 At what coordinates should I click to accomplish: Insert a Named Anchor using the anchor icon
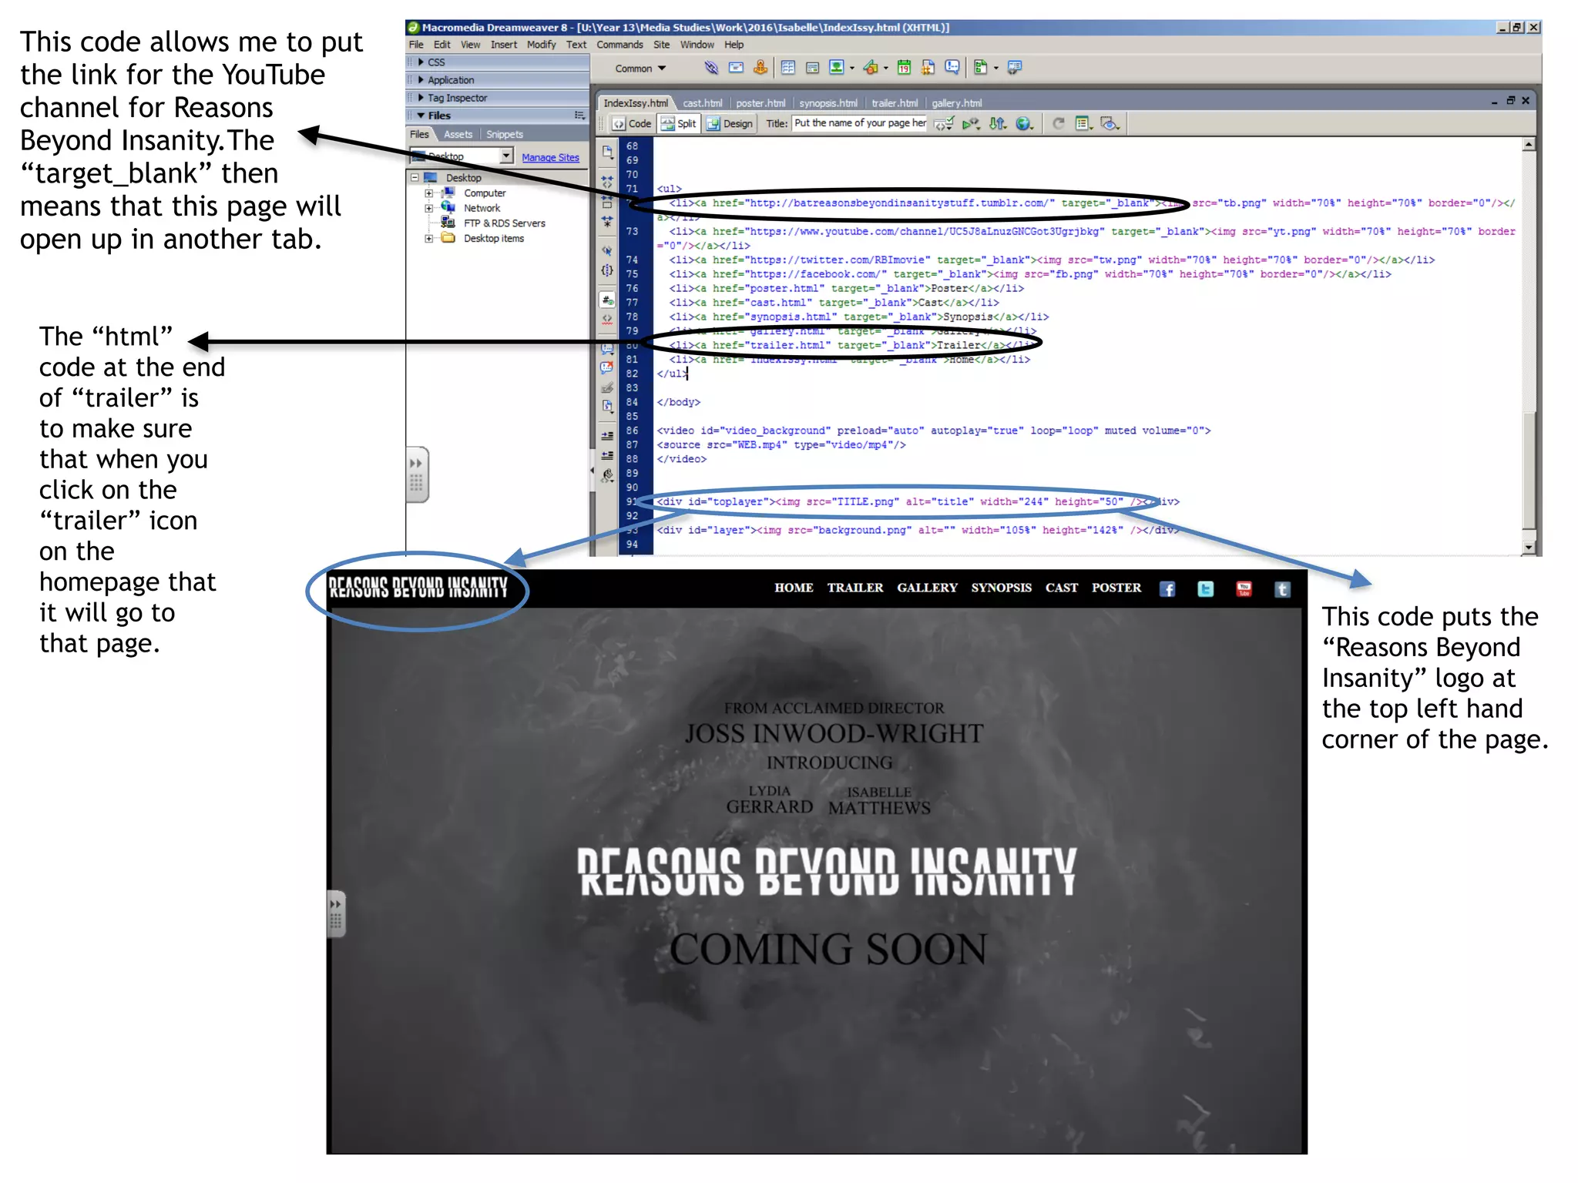(x=760, y=68)
